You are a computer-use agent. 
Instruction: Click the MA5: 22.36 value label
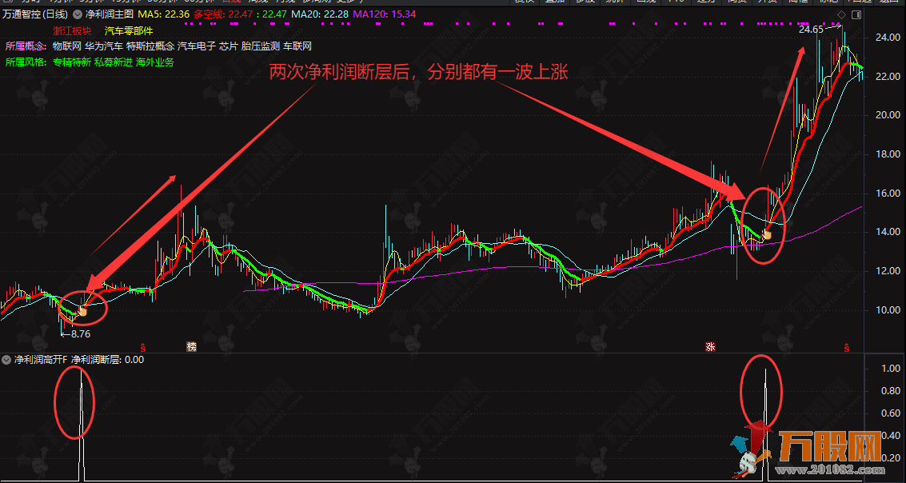click(x=163, y=14)
